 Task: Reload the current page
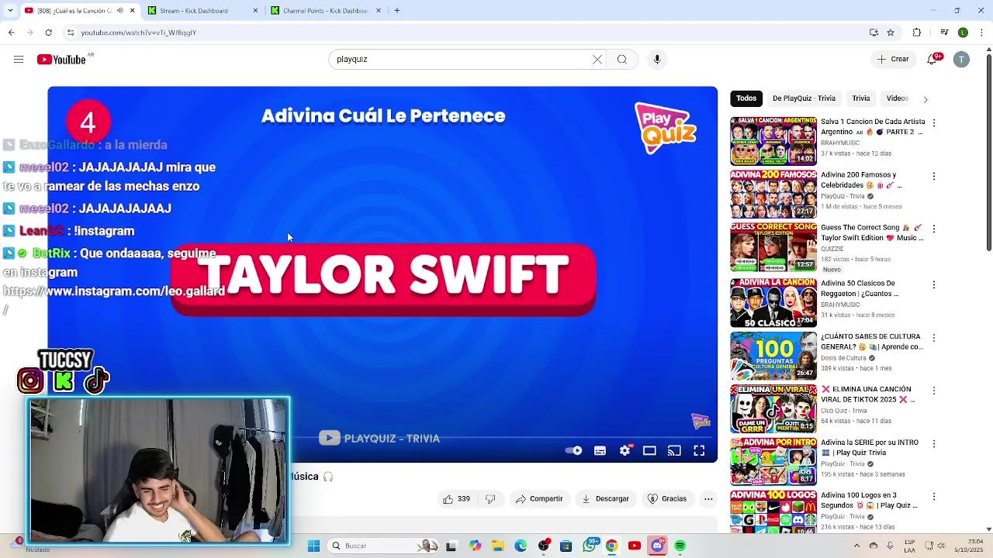[x=48, y=33]
